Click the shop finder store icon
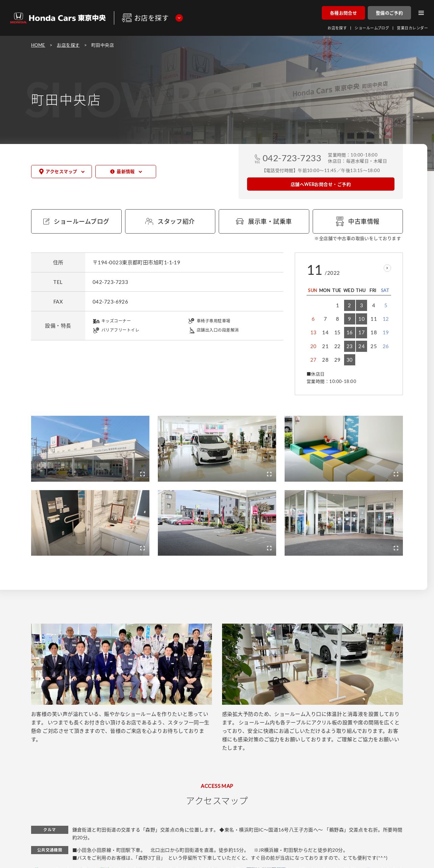Screen dimensions: 434x868 click(x=127, y=18)
